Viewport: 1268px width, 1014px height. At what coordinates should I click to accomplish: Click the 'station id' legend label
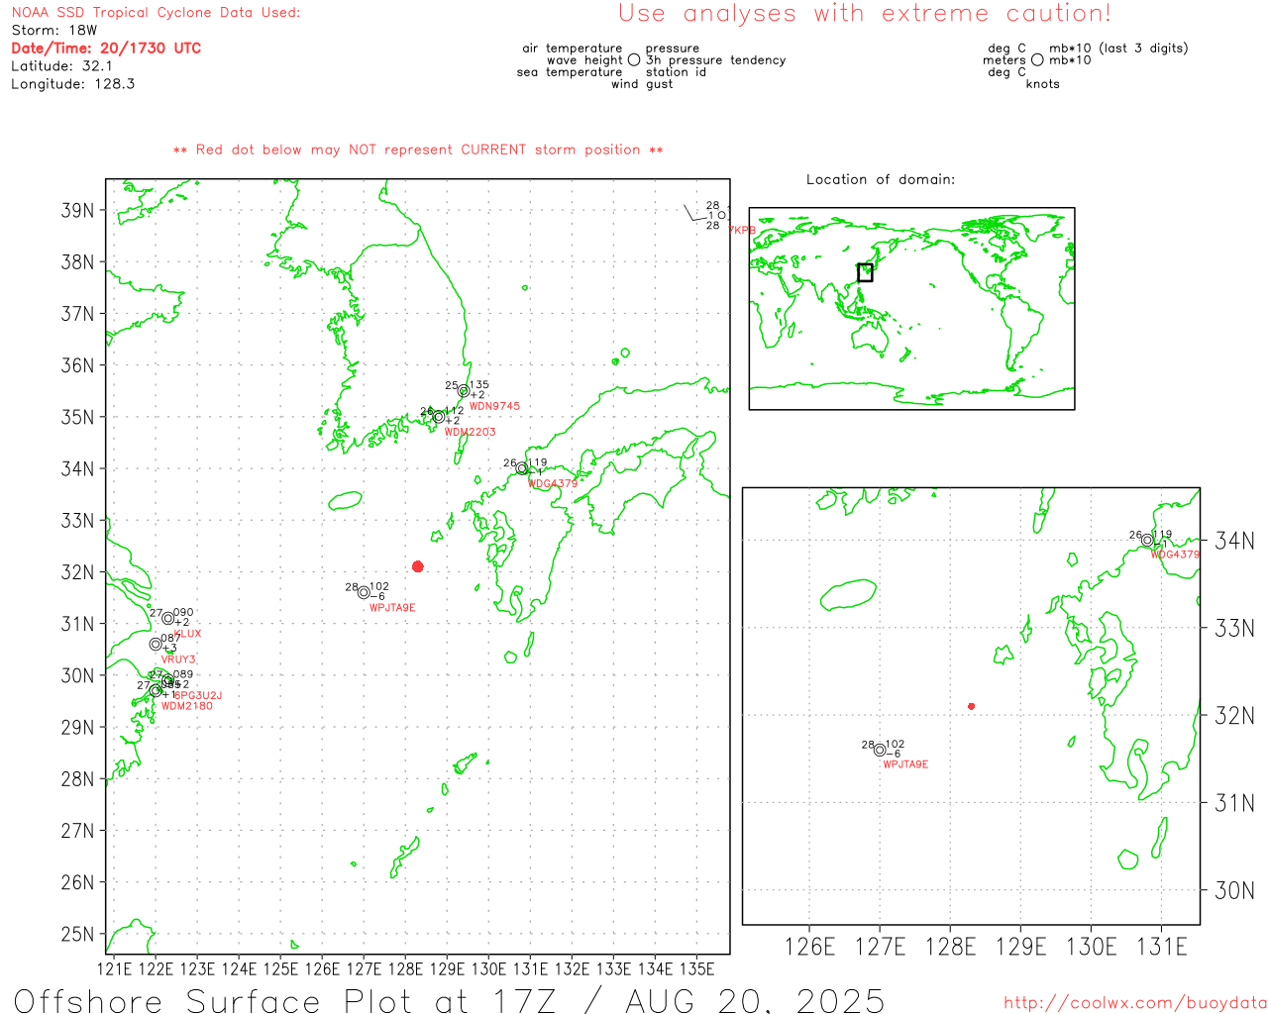677,72
